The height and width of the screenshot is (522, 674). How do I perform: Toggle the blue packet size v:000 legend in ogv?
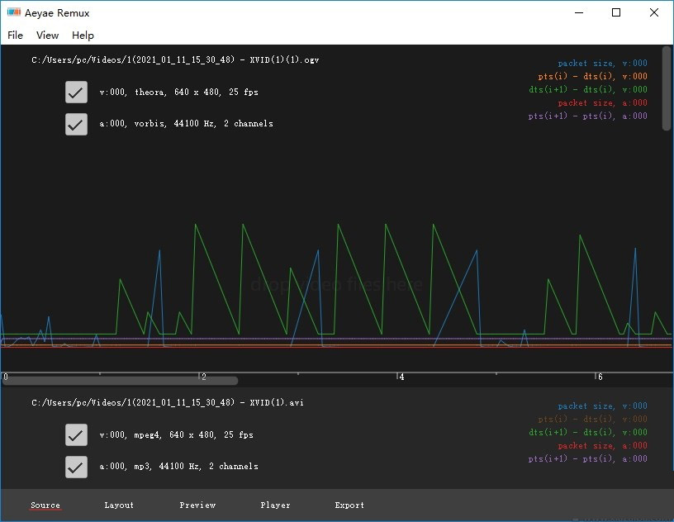[602, 64]
